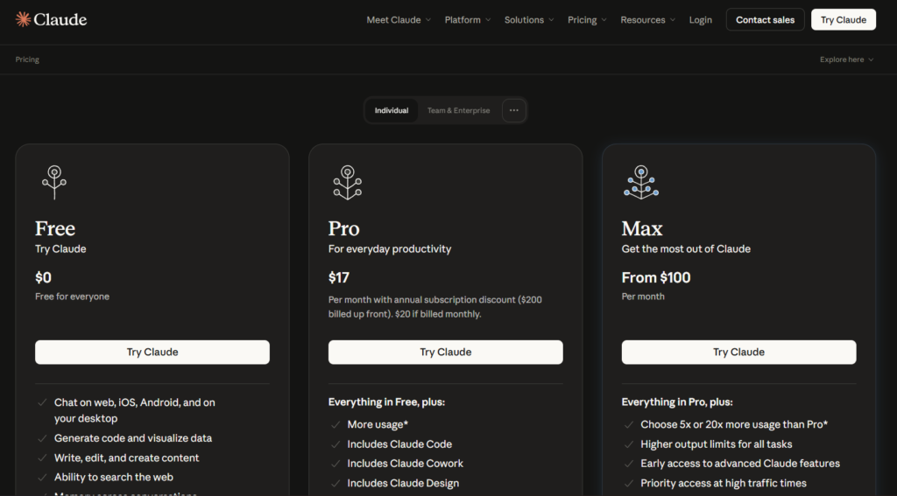Image resolution: width=897 pixels, height=496 pixels.
Task: Click the annual subscription discount description
Action: tap(434, 307)
